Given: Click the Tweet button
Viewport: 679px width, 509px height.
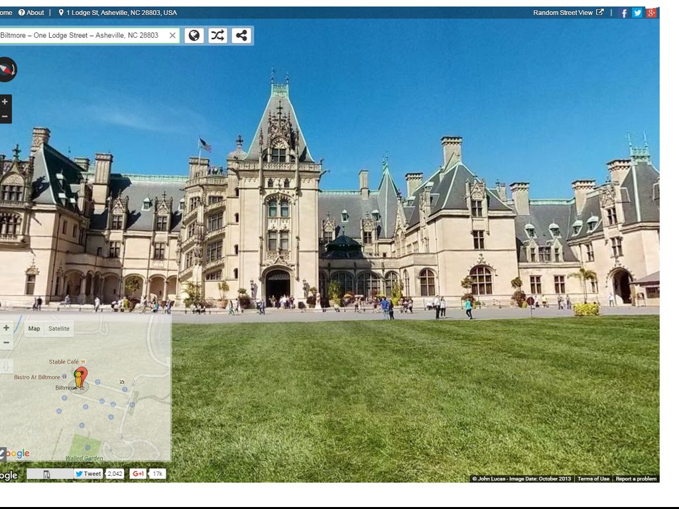Looking at the screenshot, I should tap(88, 474).
